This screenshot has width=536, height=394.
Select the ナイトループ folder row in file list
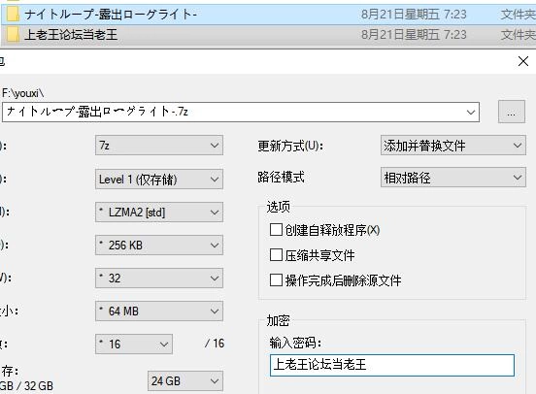click(268, 15)
